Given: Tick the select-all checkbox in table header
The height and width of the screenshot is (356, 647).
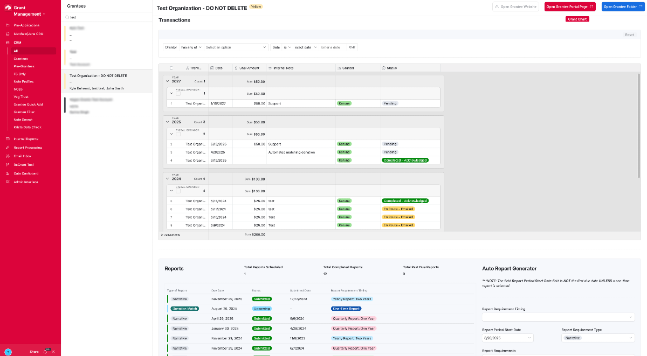Looking at the screenshot, I should 171,68.
